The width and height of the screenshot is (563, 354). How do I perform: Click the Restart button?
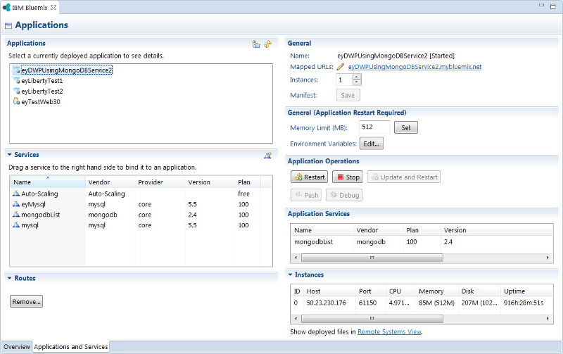[310, 177]
